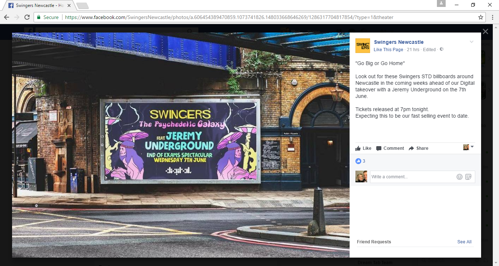The height and width of the screenshot is (266, 499).
Task: Open a new browser tab
Action: coord(82,5)
